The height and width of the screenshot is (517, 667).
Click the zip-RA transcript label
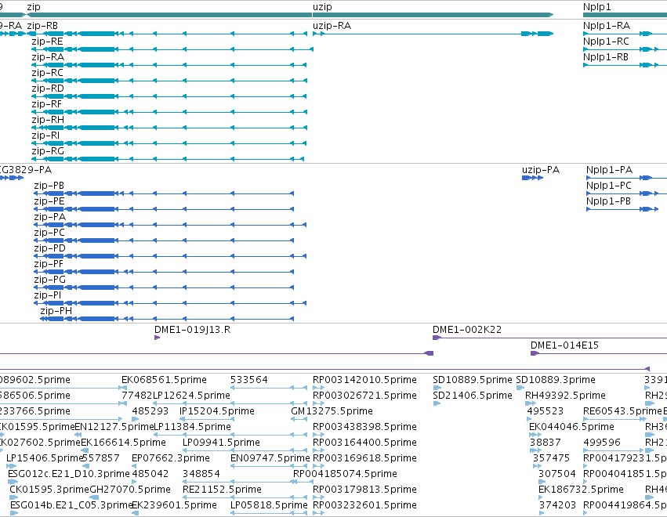(48, 57)
